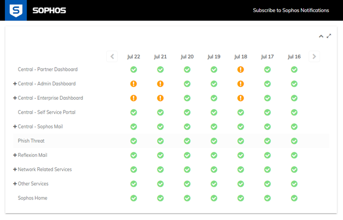The height and width of the screenshot is (220, 343).
Task: Select the Jul 22 column header
Action: pos(134,57)
